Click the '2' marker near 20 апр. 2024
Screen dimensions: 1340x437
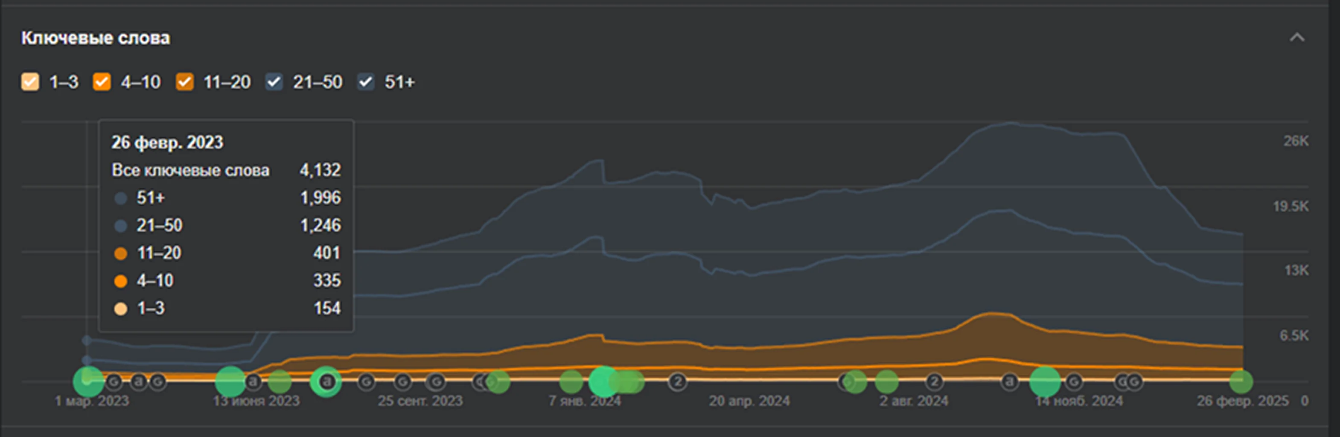pyautogui.click(x=677, y=382)
